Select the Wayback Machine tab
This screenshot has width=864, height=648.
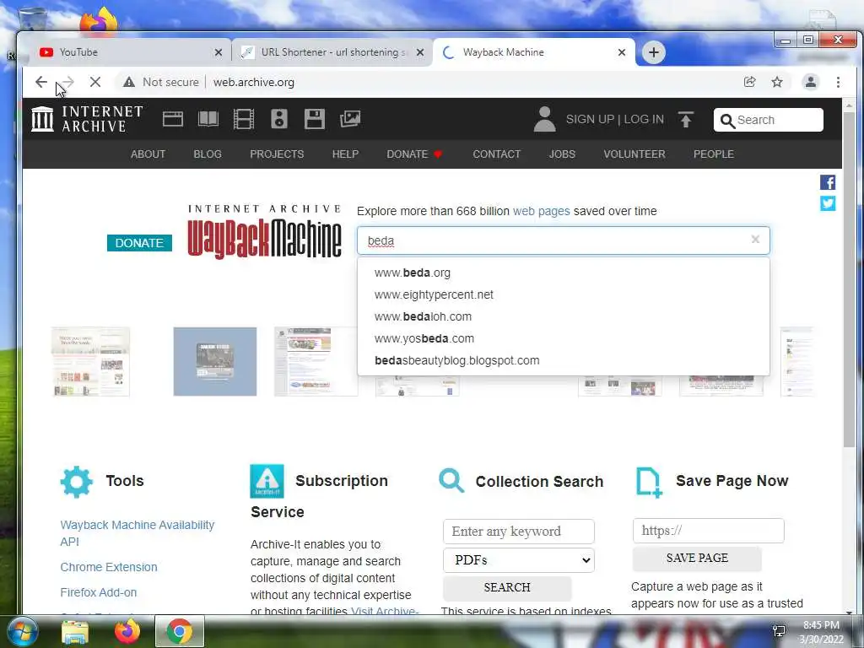click(x=533, y=52)
